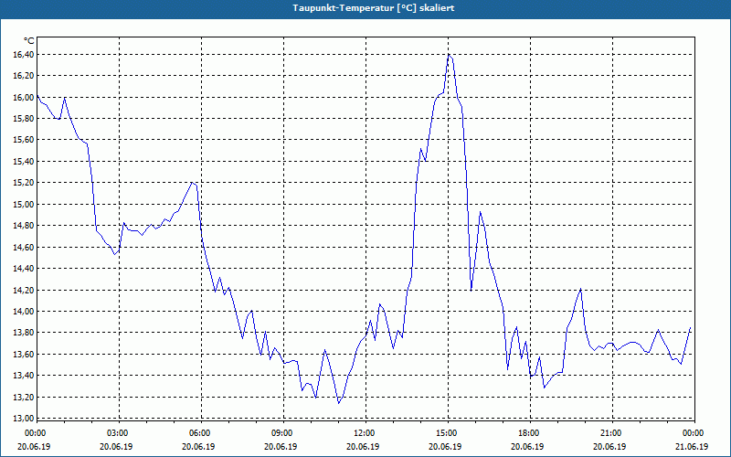The height and width of the screenshot is (457, 731).
Task: Select the 14,40 temperature label
Action: point(23,269)
